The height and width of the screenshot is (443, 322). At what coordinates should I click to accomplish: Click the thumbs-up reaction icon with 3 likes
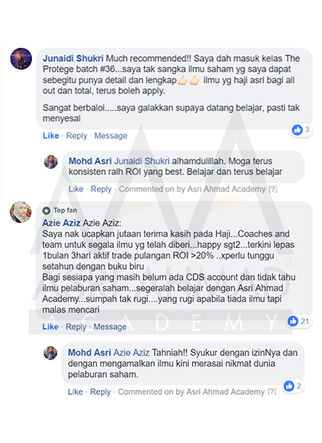[x=297, y=130]
